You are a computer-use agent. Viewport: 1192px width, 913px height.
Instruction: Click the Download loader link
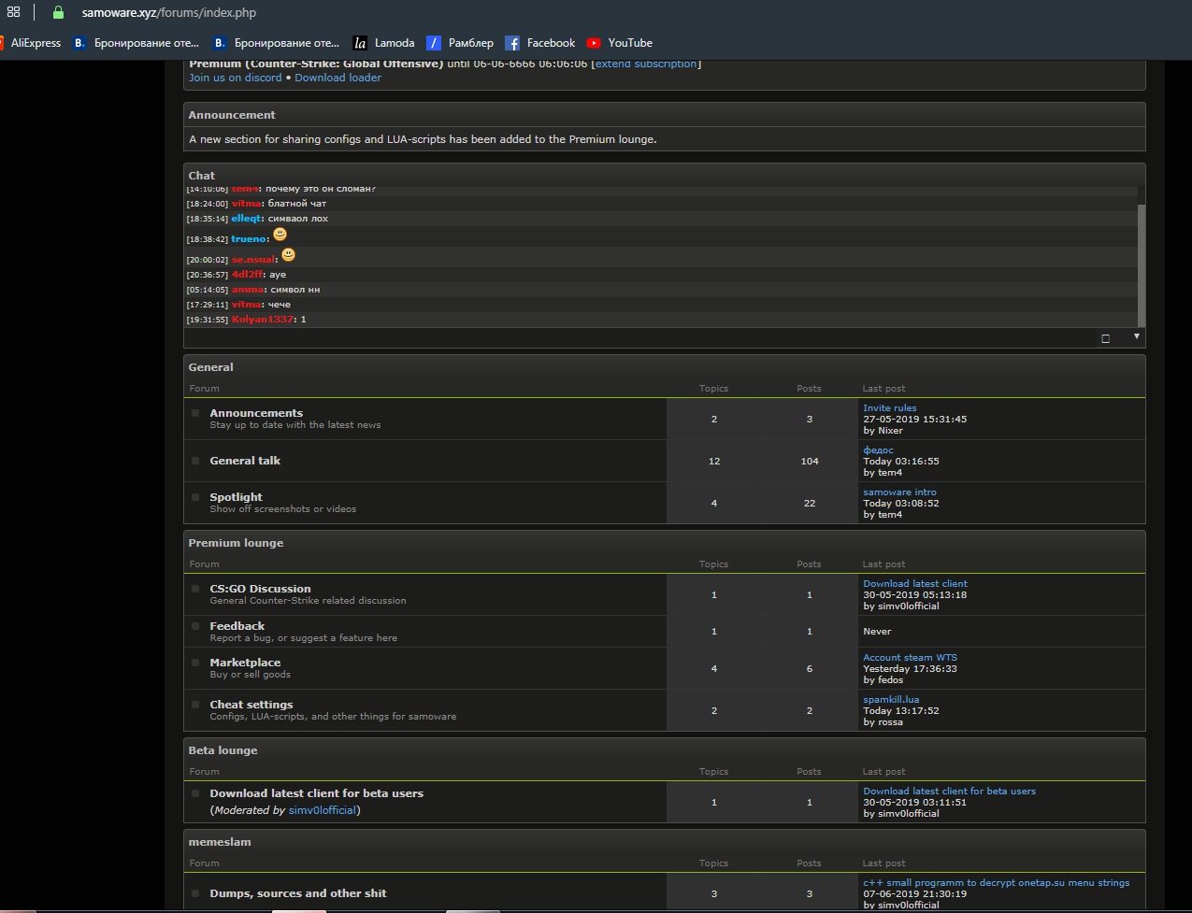pyautogui.click(x=337, y=78)
